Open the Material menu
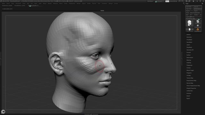 [x=55, y=4]
